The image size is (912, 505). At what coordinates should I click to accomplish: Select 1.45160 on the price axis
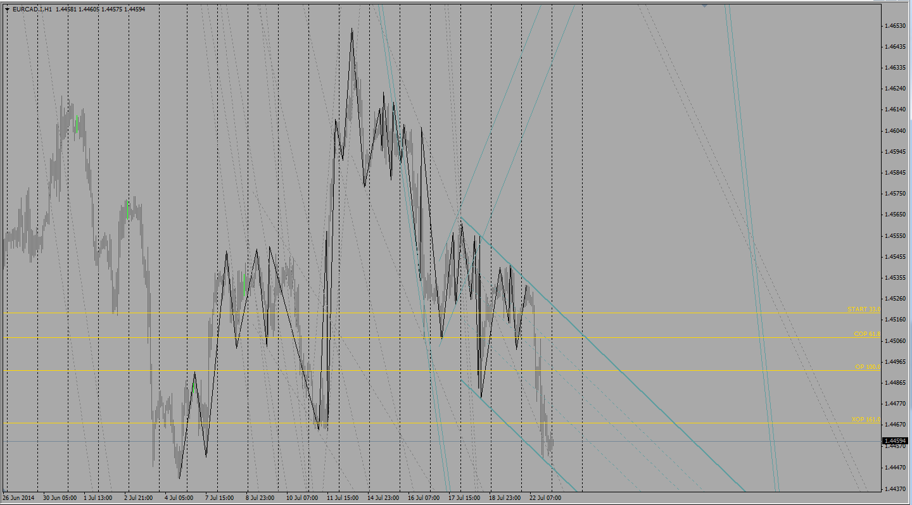895,320
